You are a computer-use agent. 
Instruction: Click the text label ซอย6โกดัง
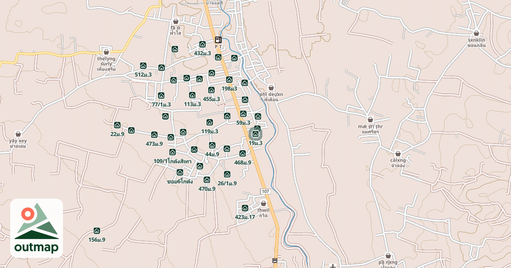180,181
